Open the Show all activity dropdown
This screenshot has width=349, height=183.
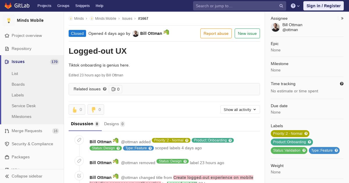pos(240,110)
